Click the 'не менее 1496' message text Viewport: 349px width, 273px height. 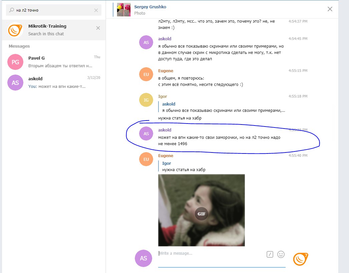(x=173, y=144)
